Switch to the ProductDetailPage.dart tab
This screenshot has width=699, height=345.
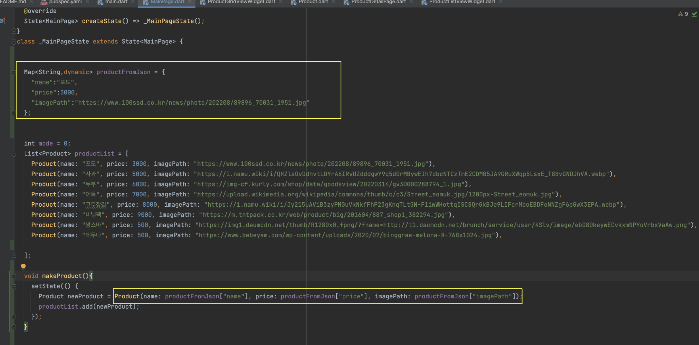click(378, 2)
